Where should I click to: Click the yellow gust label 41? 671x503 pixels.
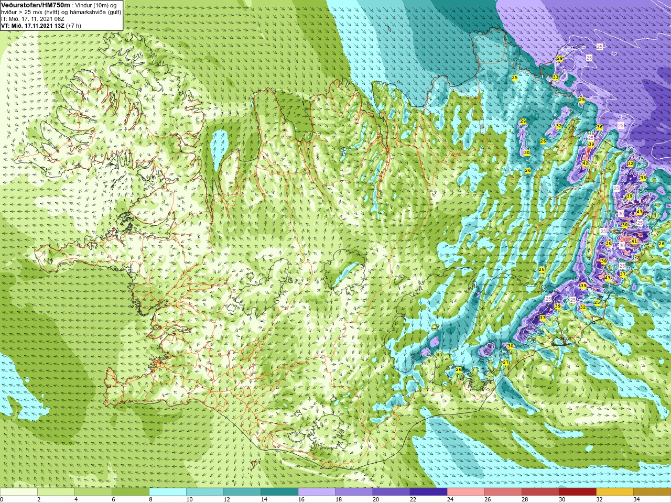[x=634, y=242]
